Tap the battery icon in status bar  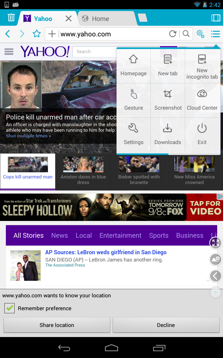tap(205, 4)
